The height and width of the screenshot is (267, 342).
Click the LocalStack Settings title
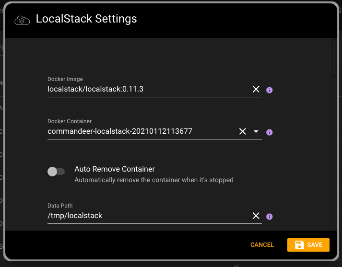86,19
